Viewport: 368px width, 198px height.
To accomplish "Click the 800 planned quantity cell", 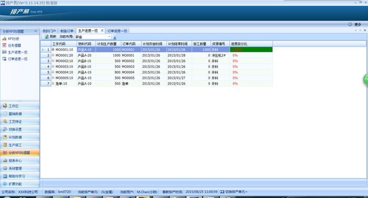I will click(x=108, y=72).
